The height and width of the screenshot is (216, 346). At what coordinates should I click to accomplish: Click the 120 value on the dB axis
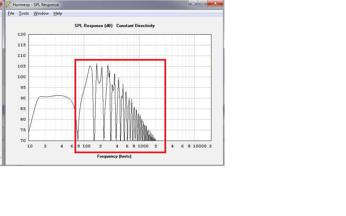(22, 34)
